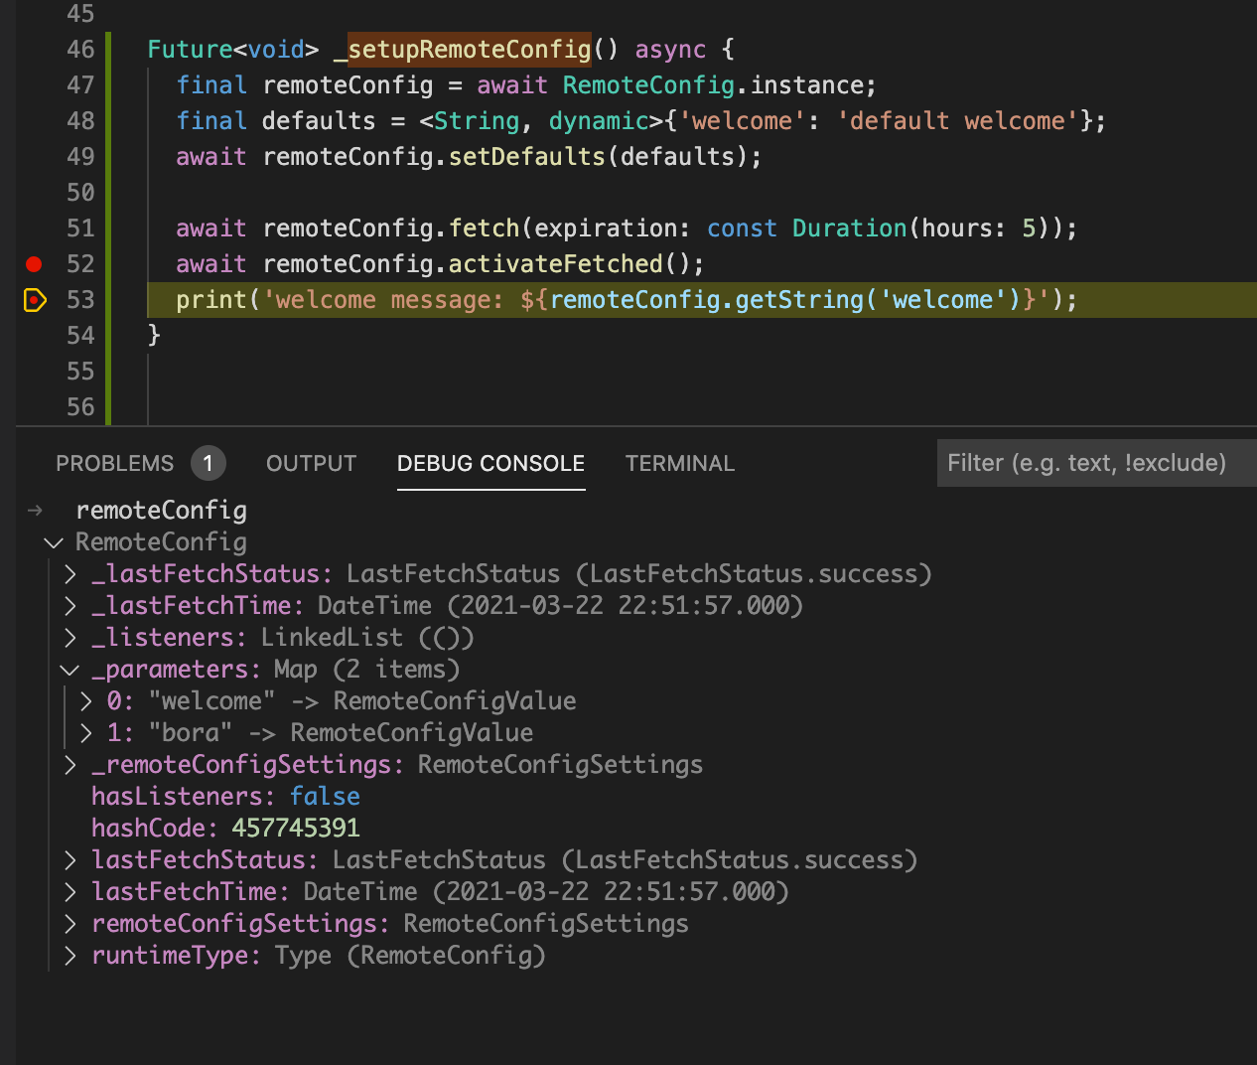Expand the remoteConfigSettings public entry

pyautogui.click(x=70, y=924)
